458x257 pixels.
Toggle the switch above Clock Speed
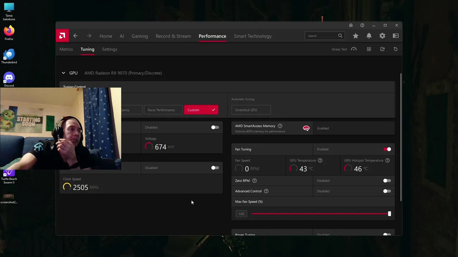pyautogui.click(x=215, y=168)
